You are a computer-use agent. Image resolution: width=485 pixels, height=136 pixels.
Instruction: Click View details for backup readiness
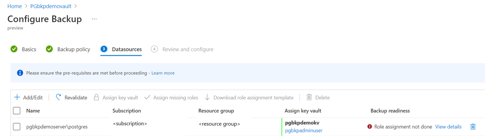click(x=448, y=127)
